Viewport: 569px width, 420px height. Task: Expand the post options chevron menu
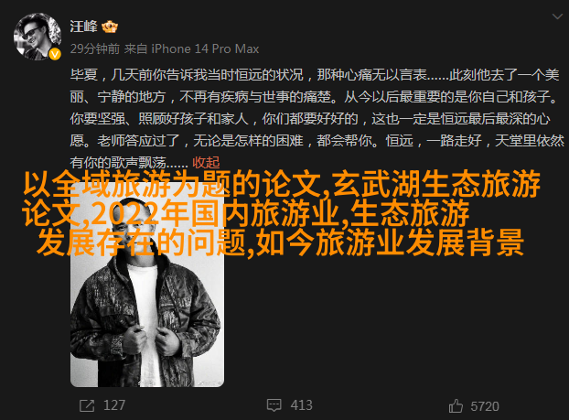tap(557, 16)
